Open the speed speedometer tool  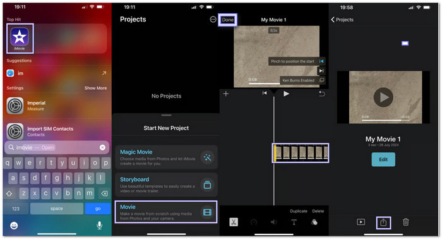(x=254, y=223)
